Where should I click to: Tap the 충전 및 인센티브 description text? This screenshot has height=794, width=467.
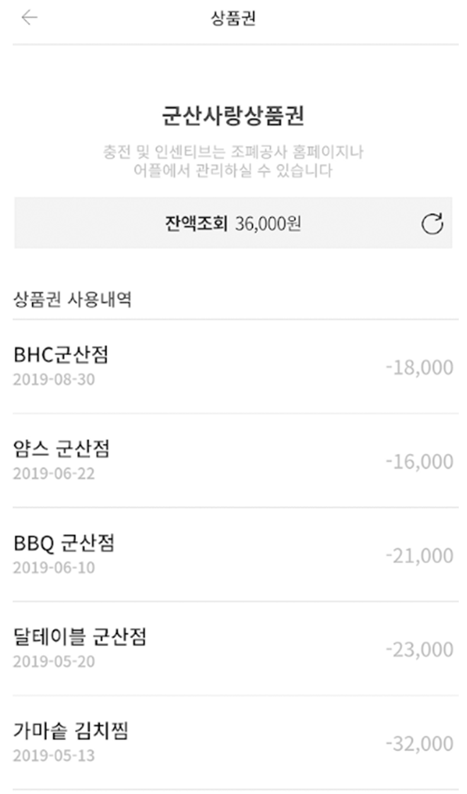[x=233, y=161]
